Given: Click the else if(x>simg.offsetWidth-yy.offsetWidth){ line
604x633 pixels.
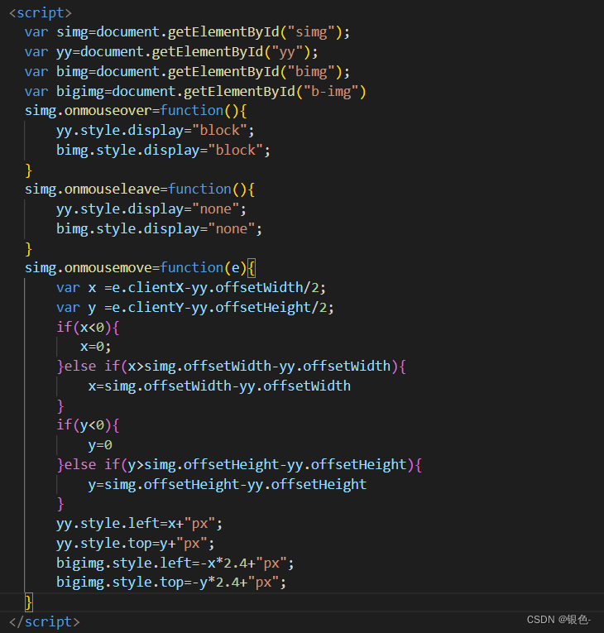Looking at the screenshot, I should coord(232,367).
